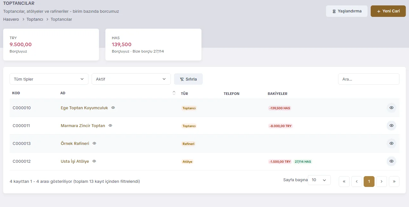Open quick preview eye next to Ege Toptan Kuyumculuk
Screen dimensions: 409x207
tap(113, 108)
